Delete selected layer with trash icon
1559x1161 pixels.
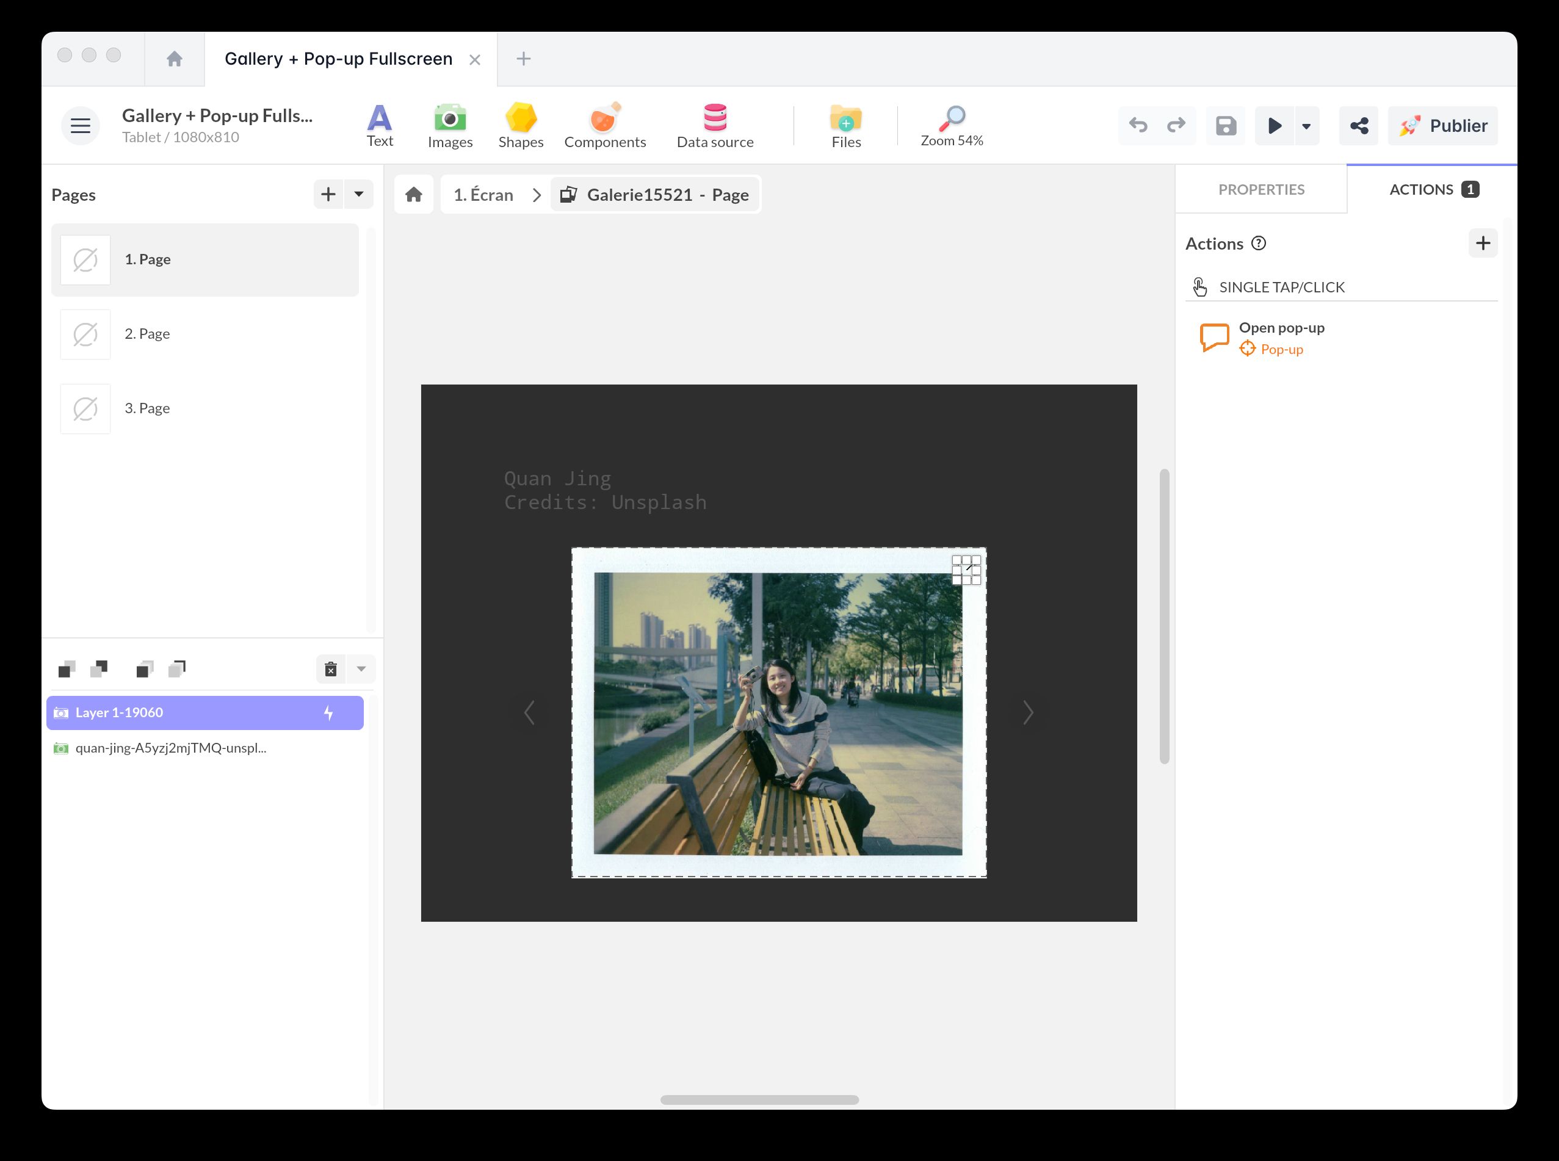tap(331, 669)
